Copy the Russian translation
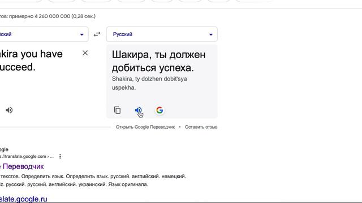This screenshot has width=362, height=203. point(117,111)
